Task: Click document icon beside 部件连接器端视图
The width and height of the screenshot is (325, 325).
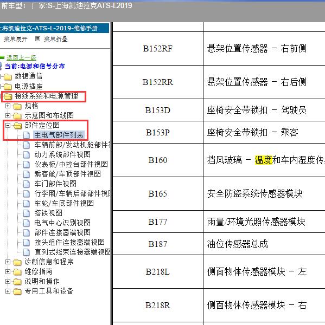Action: 27,232
